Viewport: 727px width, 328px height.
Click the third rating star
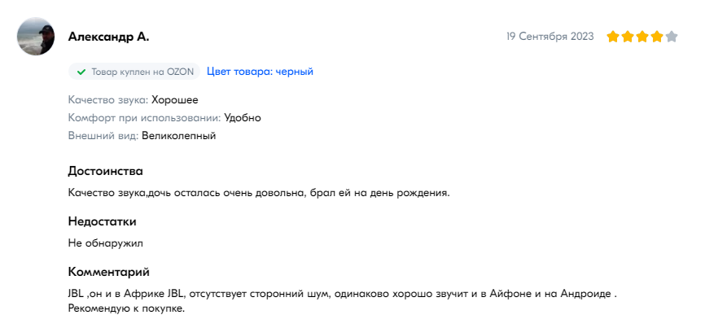pyautogui.click(x=642, y=37)
